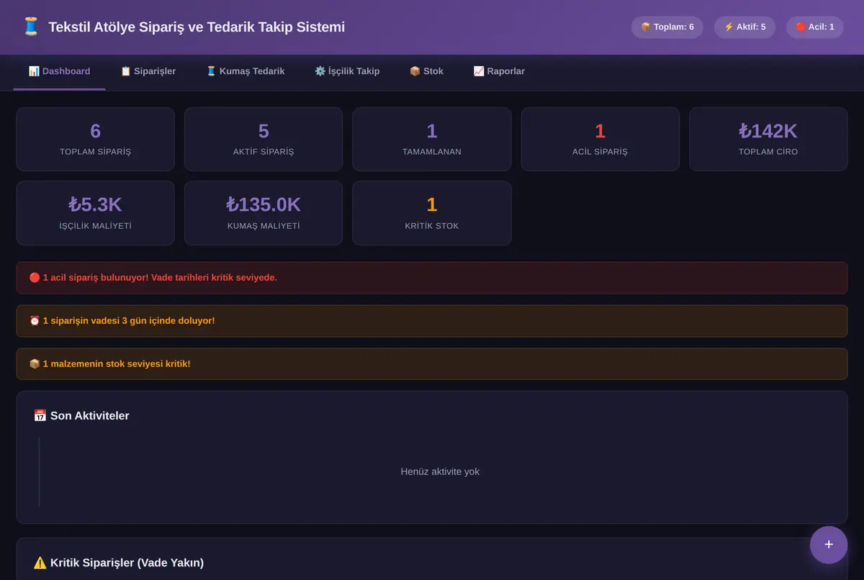Click the vadesi 3 gün alert banner
This screenshot has width=864, height=580.
coord(432,321)
